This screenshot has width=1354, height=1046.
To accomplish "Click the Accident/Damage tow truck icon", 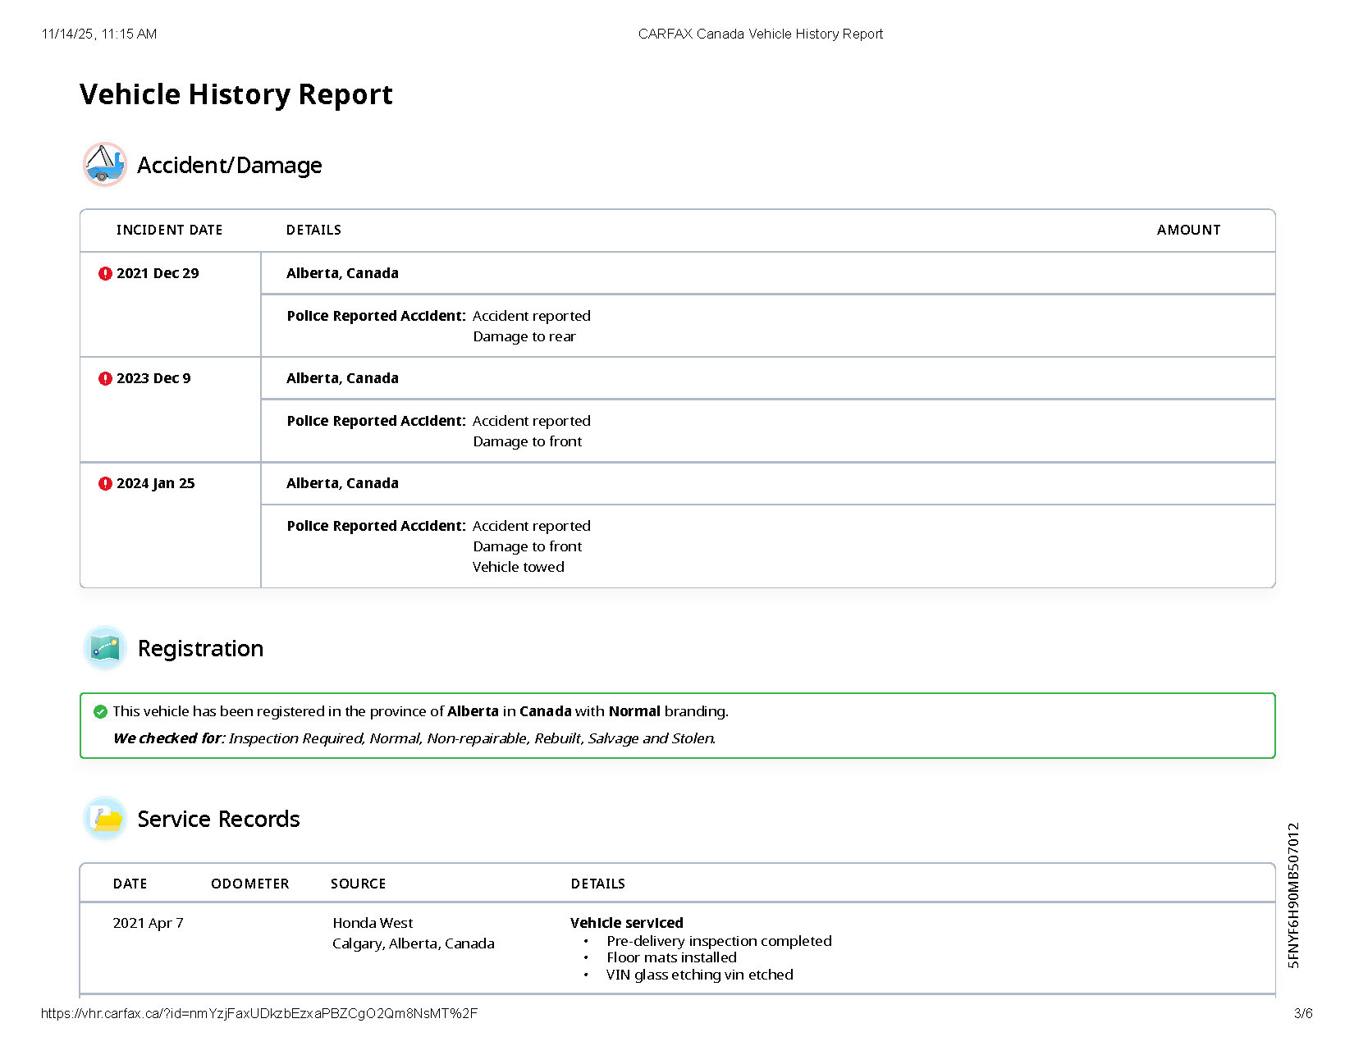I will [105, 165].
